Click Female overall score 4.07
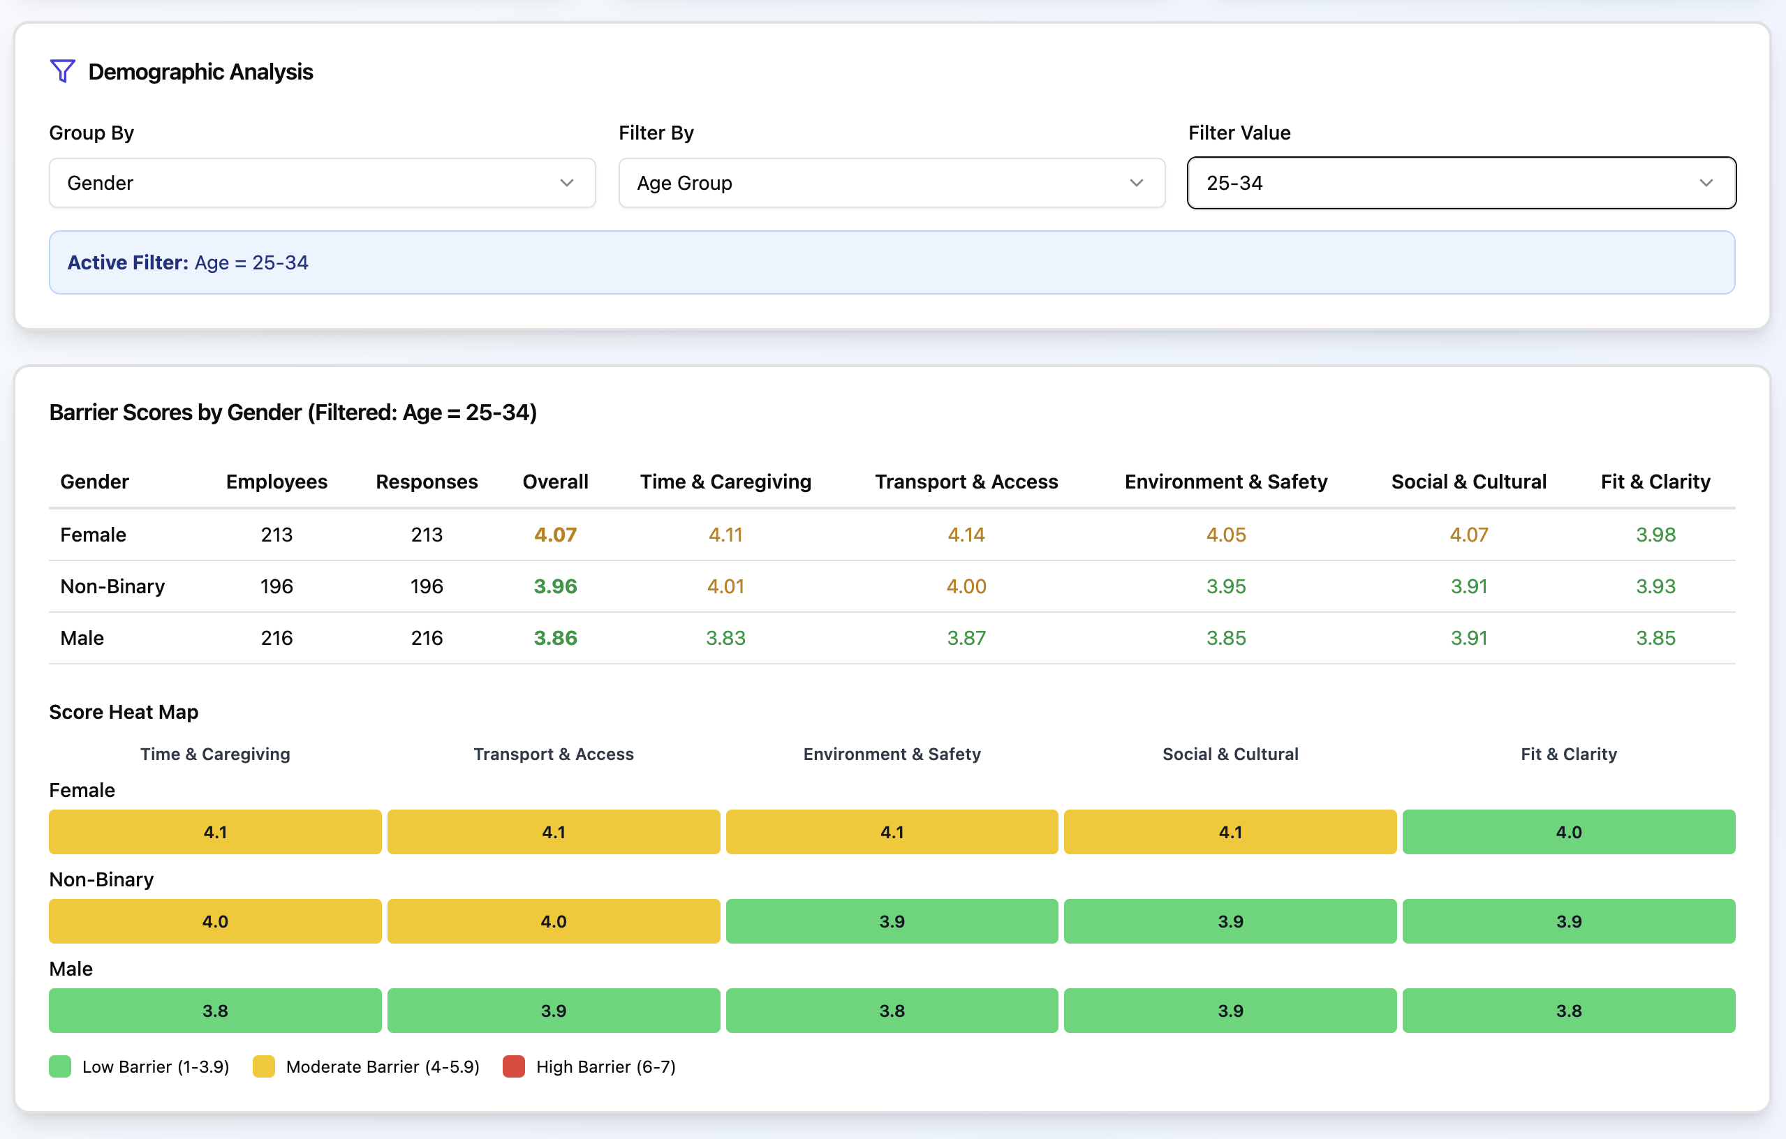This screenshot has width=1786, height=1139. pos(555,535)
